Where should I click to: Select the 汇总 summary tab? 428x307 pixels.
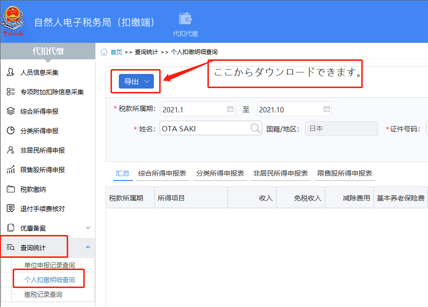[123, 173]
